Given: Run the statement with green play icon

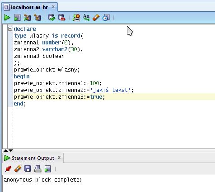Looking at the screenshot, I should [x=7, y=18].
